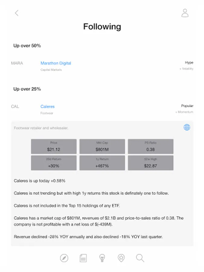Open the Marathon Digital link

pos(56,63)
